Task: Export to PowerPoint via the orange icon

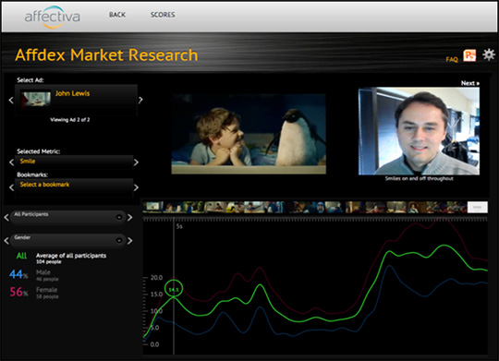Action: coord(469,55)
